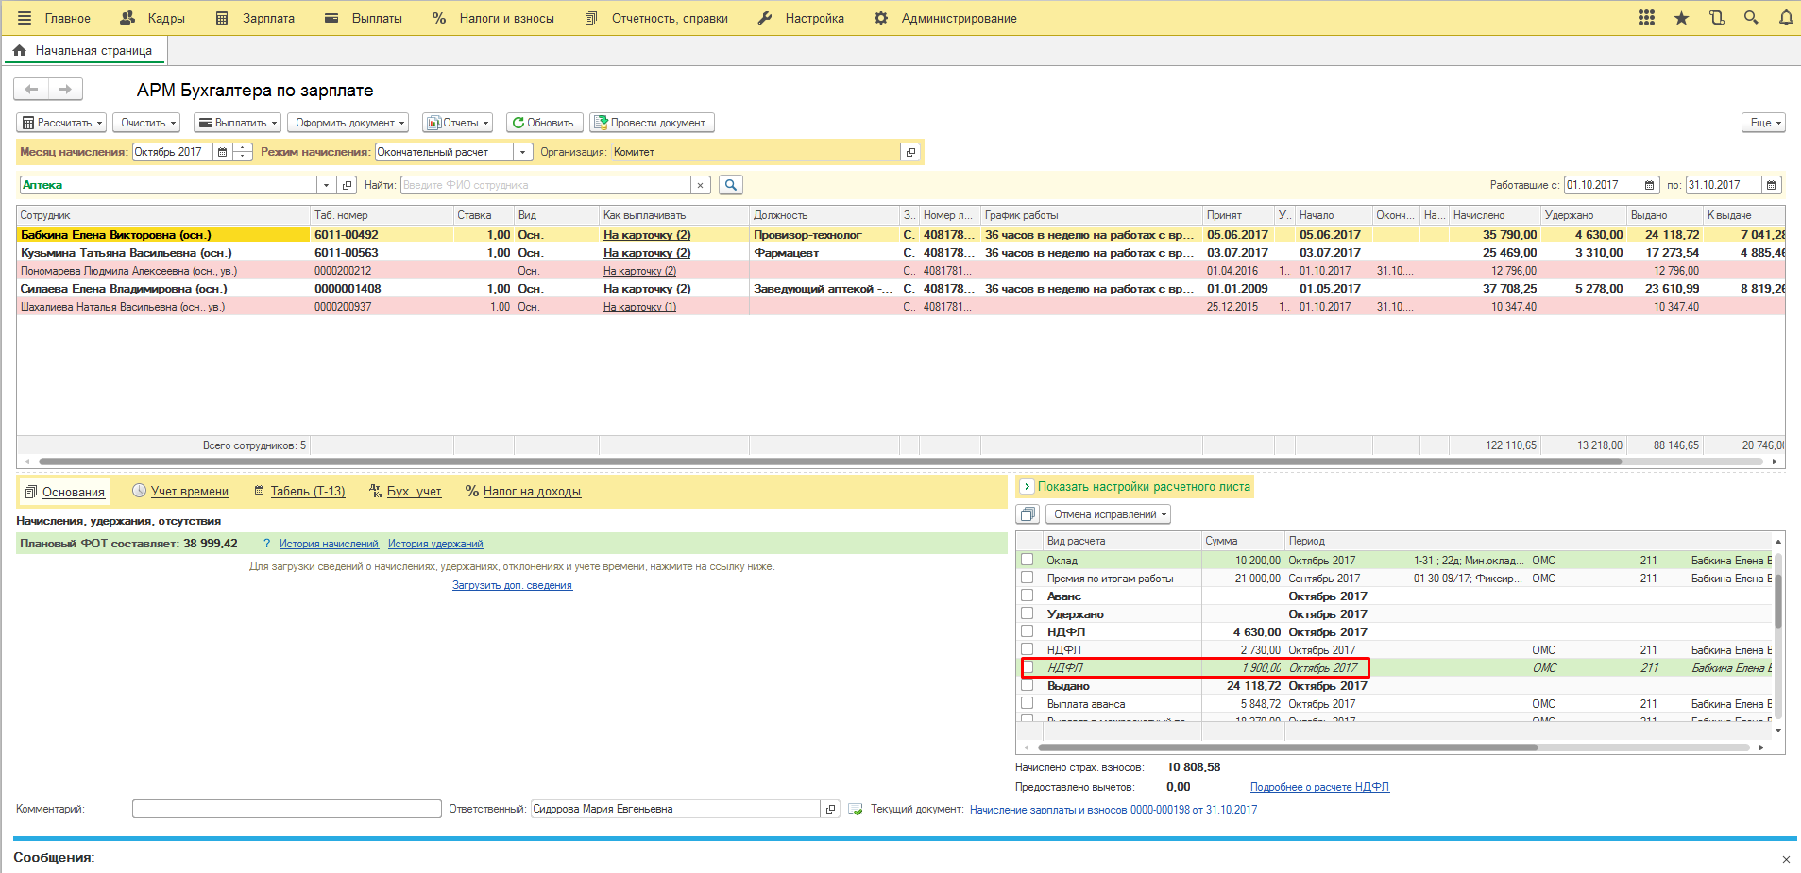Click the back navigation arrow
Viewport: 1801px width, 873px height.
click(x=31, y=89)
